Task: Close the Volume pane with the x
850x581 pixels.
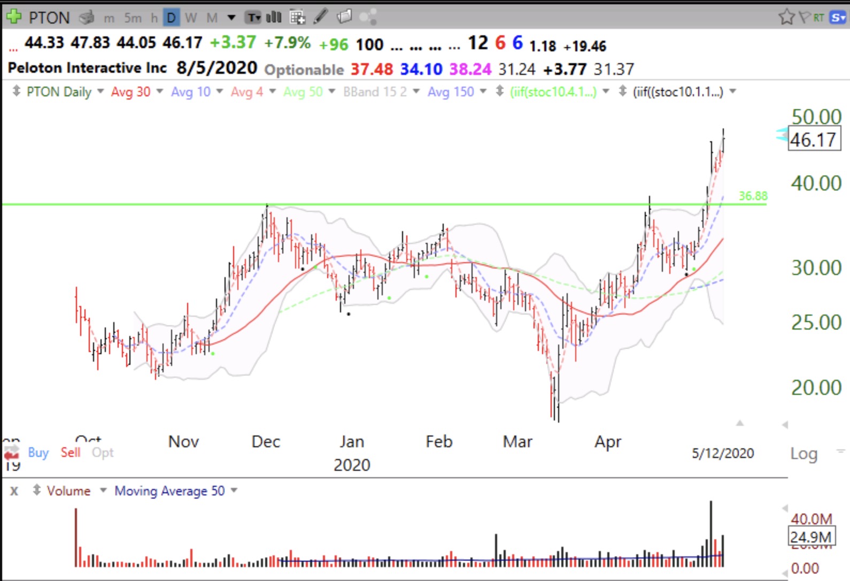Action: (14, 491)
